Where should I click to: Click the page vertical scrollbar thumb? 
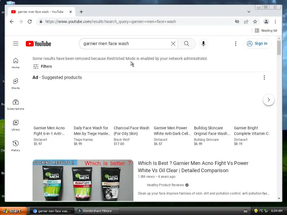[279, 48]
